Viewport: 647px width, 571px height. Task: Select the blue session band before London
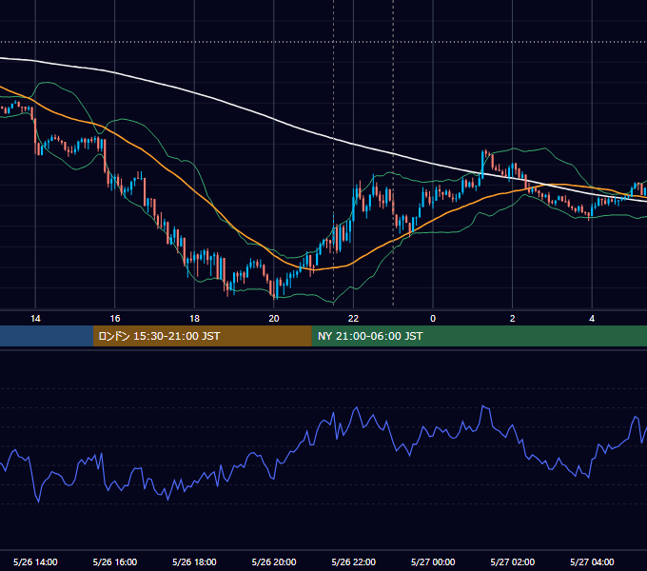47,336
